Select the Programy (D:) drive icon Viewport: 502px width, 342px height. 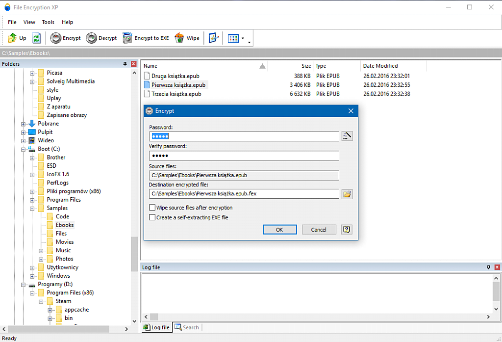click(32, 285)
